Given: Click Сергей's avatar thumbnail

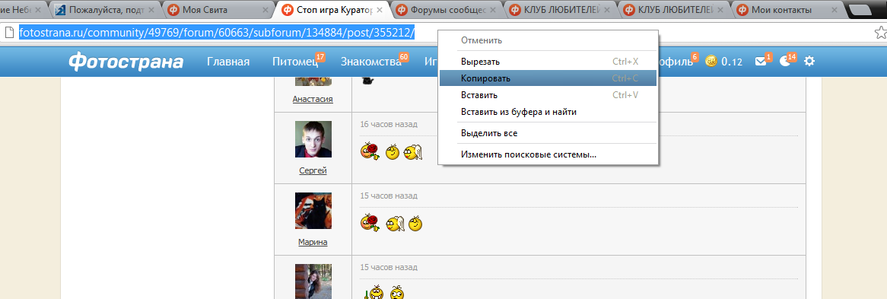Looking at the screenshot, I should point(313,139).
